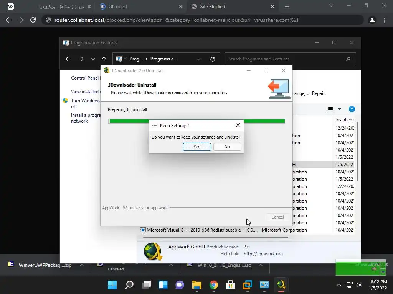Screen dimensions: 393x294
Task: Open Widgets from taskbar
Action: click(163, 285)
